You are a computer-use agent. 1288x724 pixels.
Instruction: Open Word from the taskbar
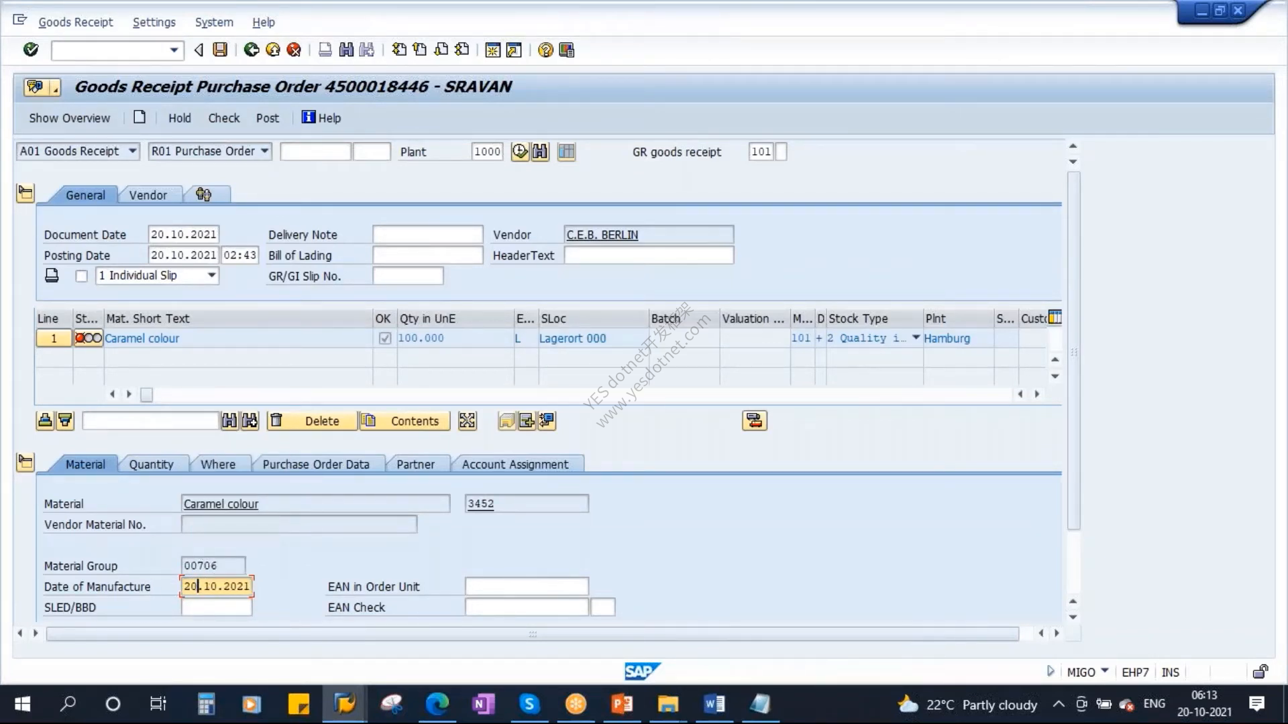pos(714,704)
